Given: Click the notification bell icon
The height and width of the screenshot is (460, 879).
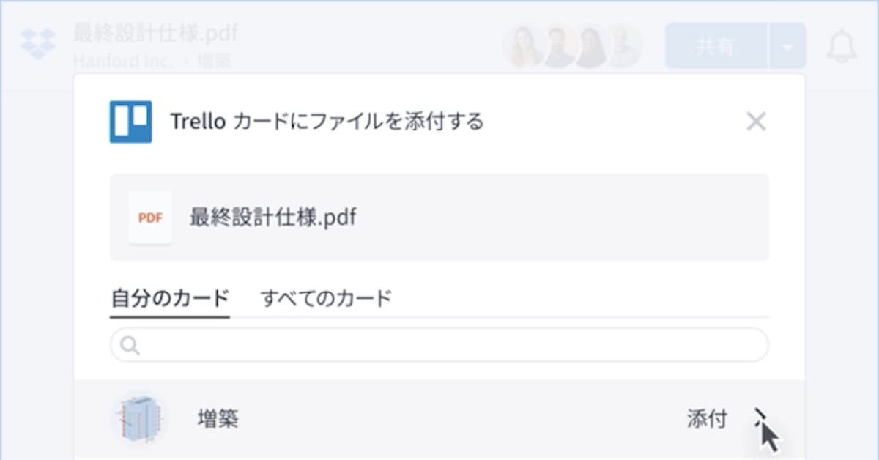Looking at the screenshot, I should coord(842,47).
